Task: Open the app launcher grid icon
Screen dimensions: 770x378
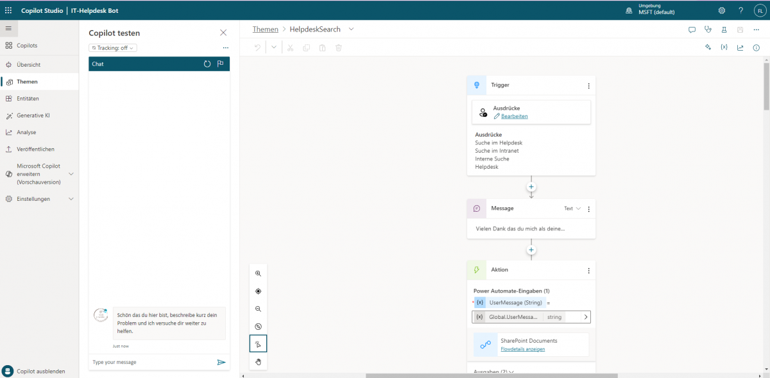Action: coord(8,10)
